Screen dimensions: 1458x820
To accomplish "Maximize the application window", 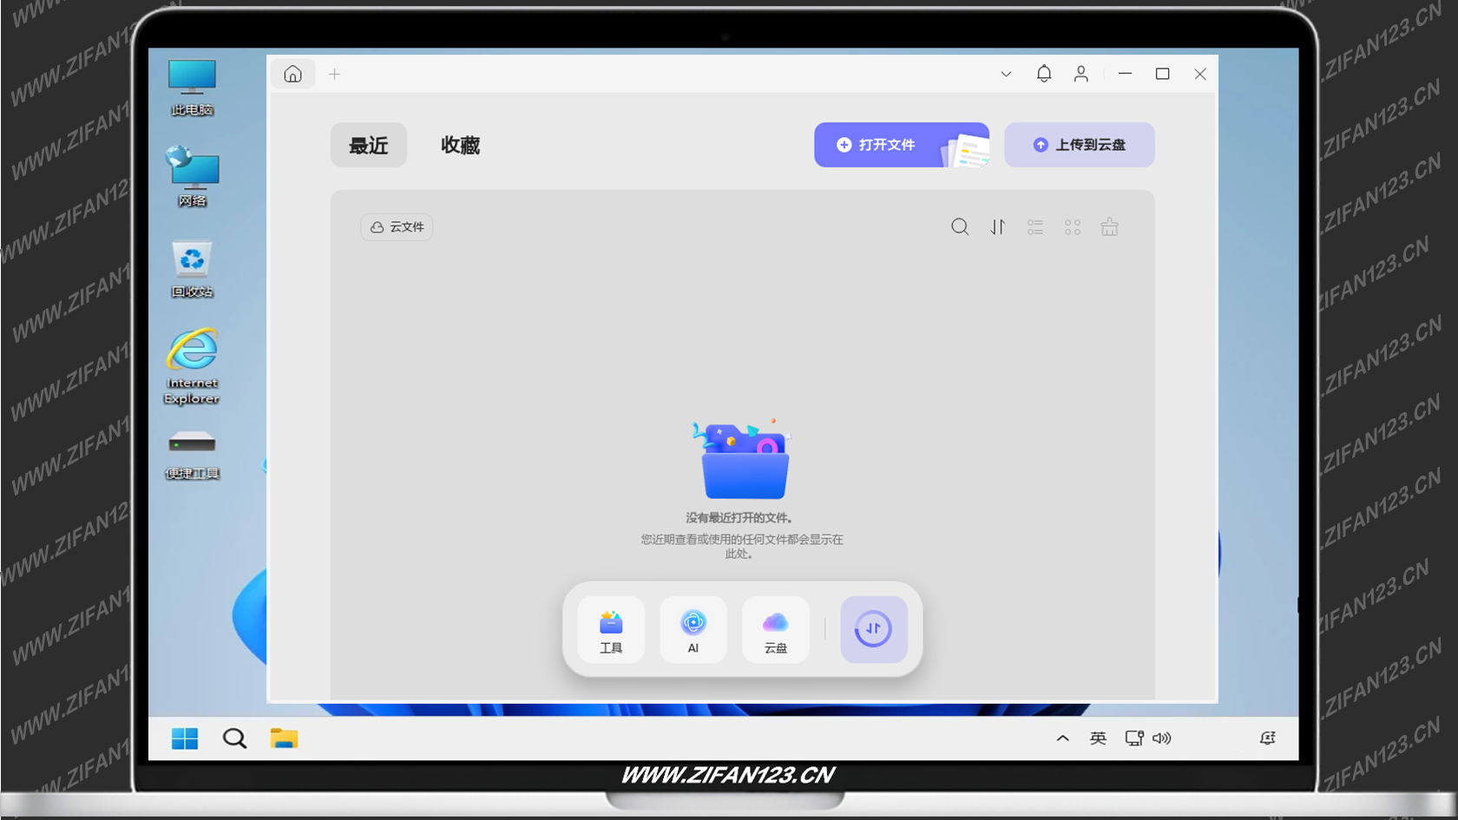I will 1163,75.
